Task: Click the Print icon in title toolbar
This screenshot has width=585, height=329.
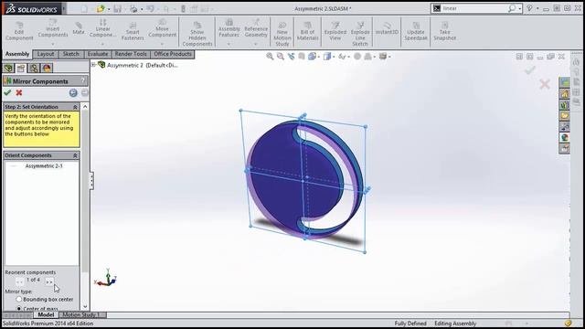Action: (133, 8)
